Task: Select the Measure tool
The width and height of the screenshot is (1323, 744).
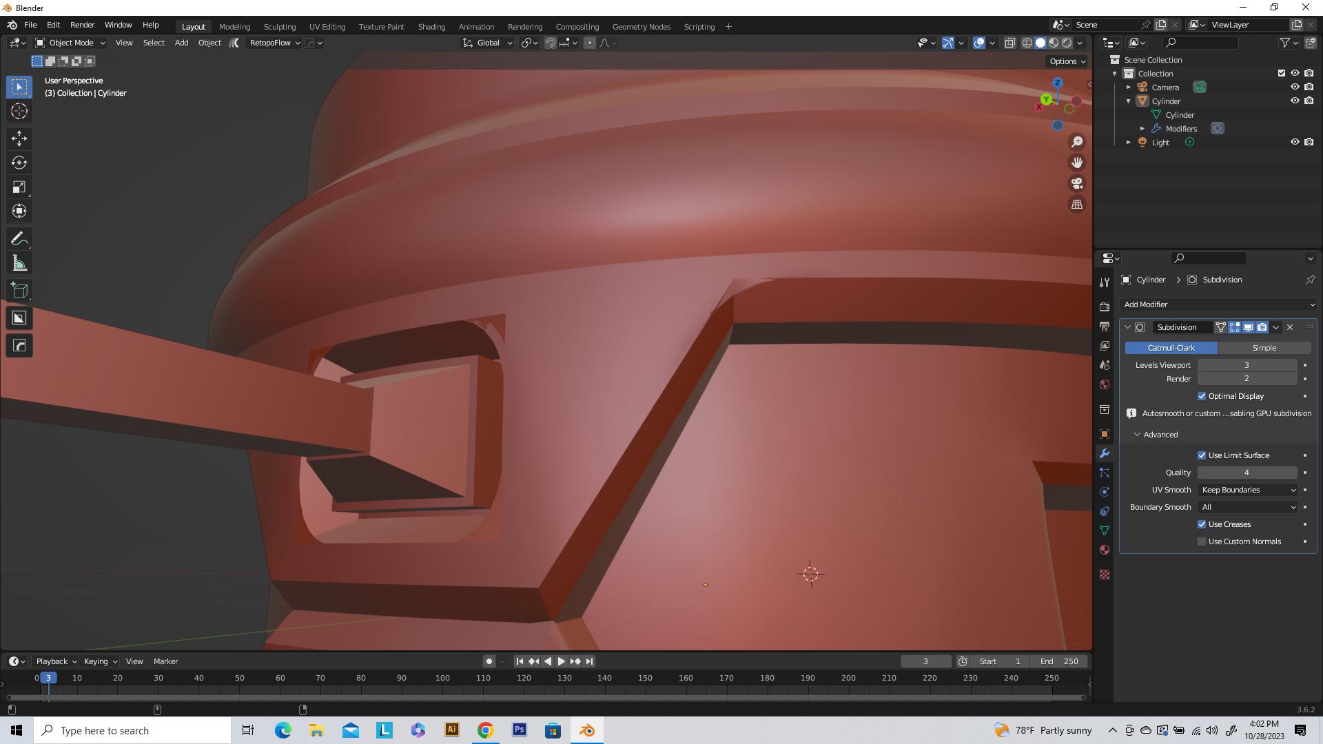Action: [19, 263]
